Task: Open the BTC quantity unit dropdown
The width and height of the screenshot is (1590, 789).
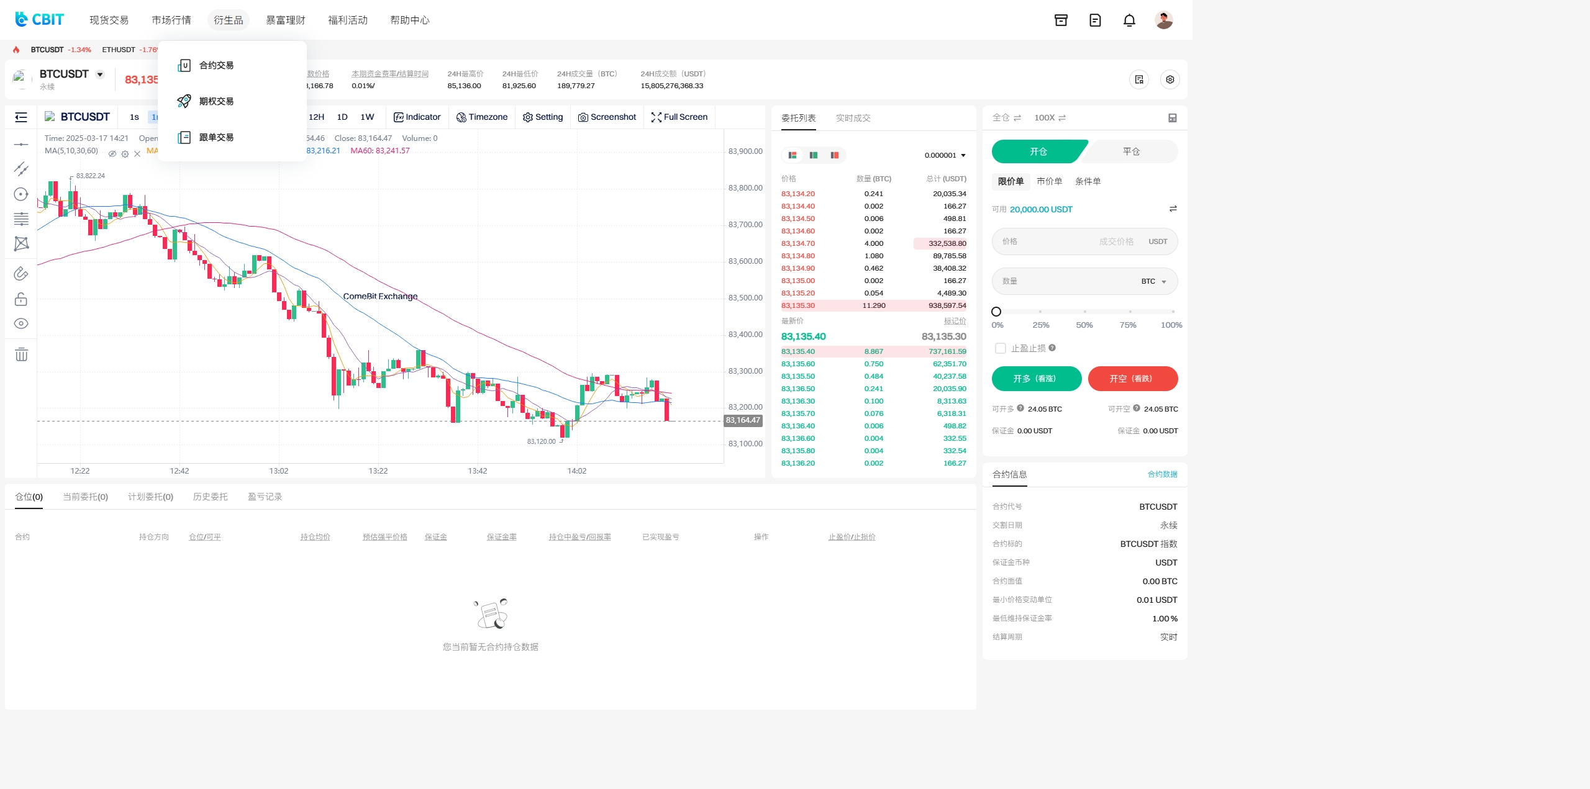Action: (x=1153, y=281)
